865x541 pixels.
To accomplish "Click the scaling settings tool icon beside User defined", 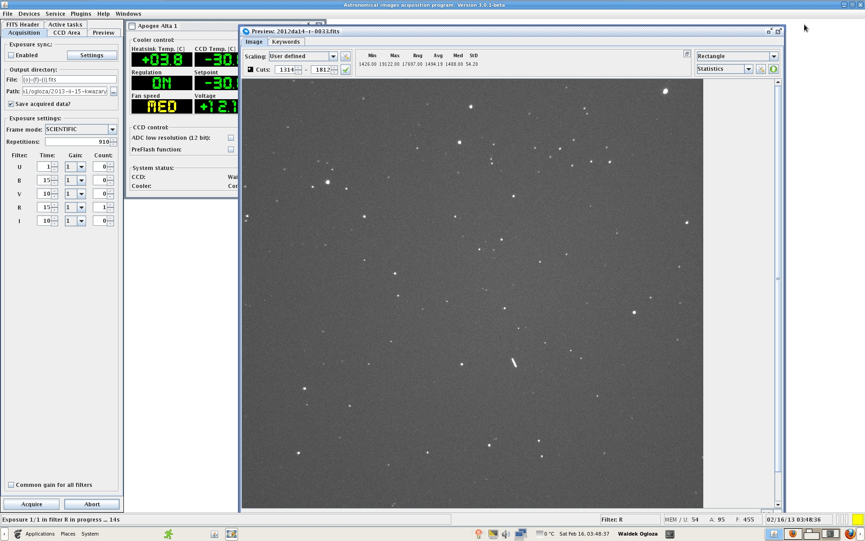I will point(346,56).
